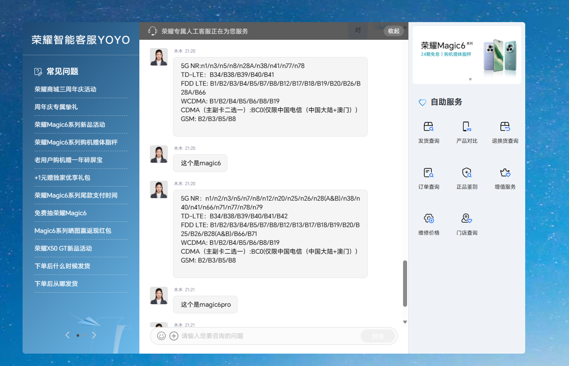
Task: Go to previous FAQ page arrow
Action: coord(67,335)
